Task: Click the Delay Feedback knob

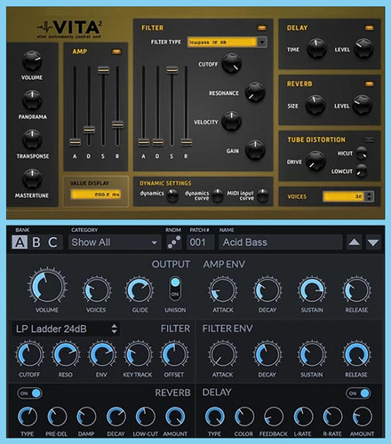Action: pyautogui.click(x=274, y=416)
